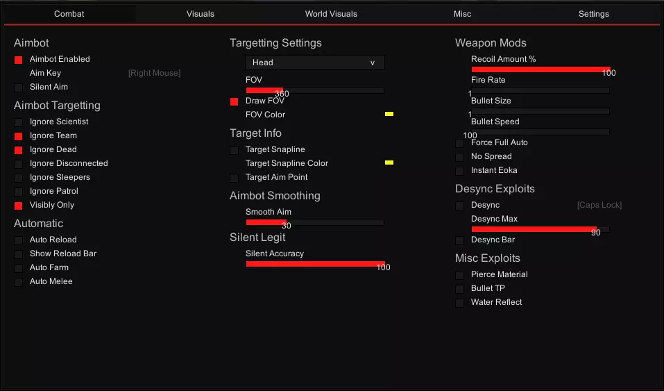Image resolution: width=664 pixels, height=391 pixels.
Task: Click the Smooth Aim slider bar
Action: pyautogui.click(x=315, y=222)
